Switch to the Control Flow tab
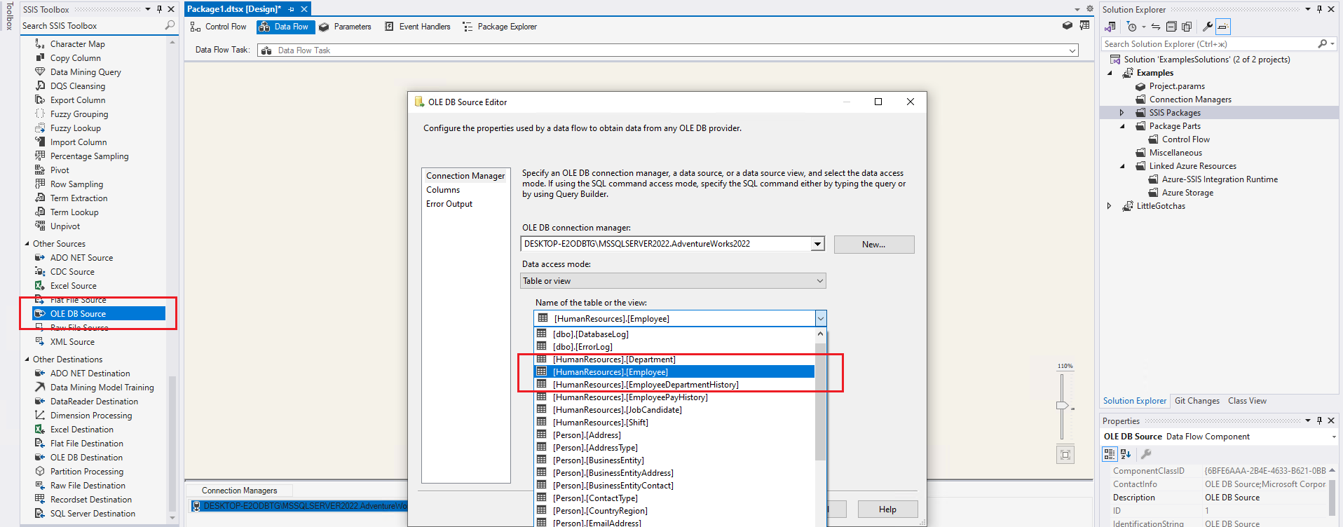Viewport: 1343px width, 527px height. [219, 27]
